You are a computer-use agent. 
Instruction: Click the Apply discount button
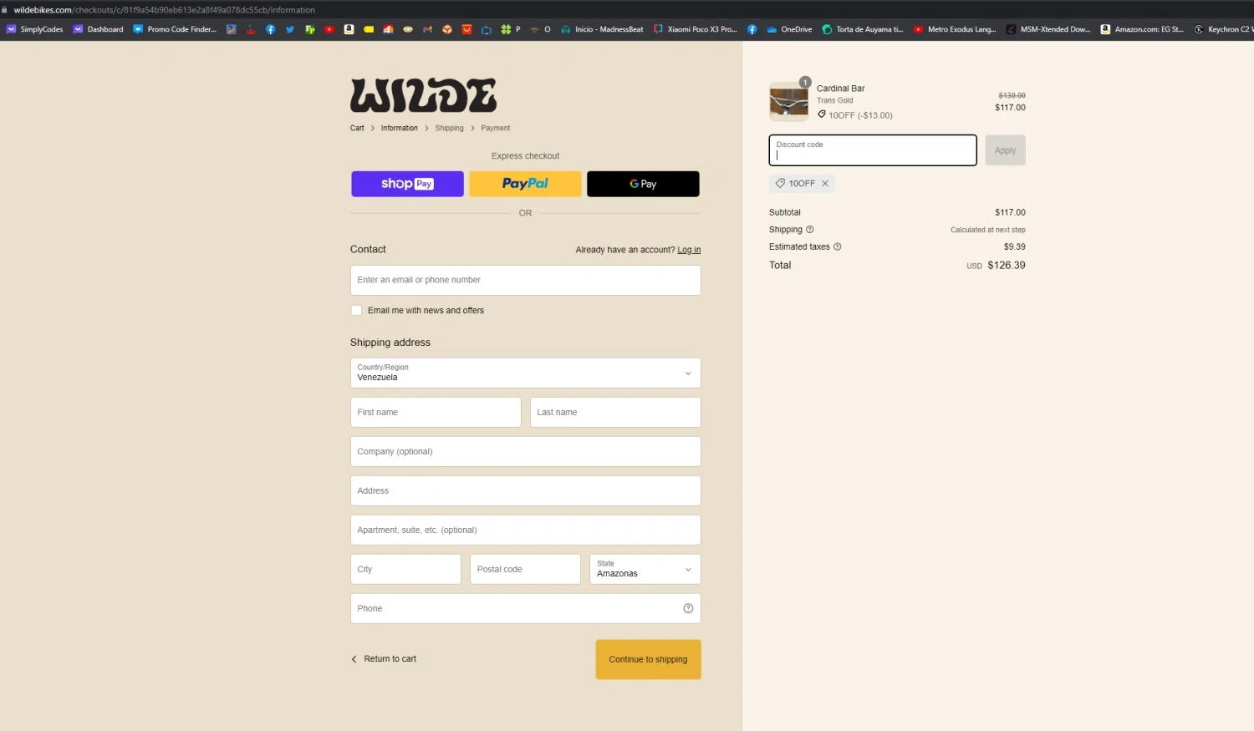[x=1005, y=150]
